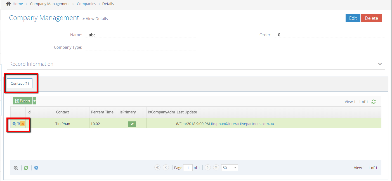Go to the last page of grid

click(x=216, y=167)
